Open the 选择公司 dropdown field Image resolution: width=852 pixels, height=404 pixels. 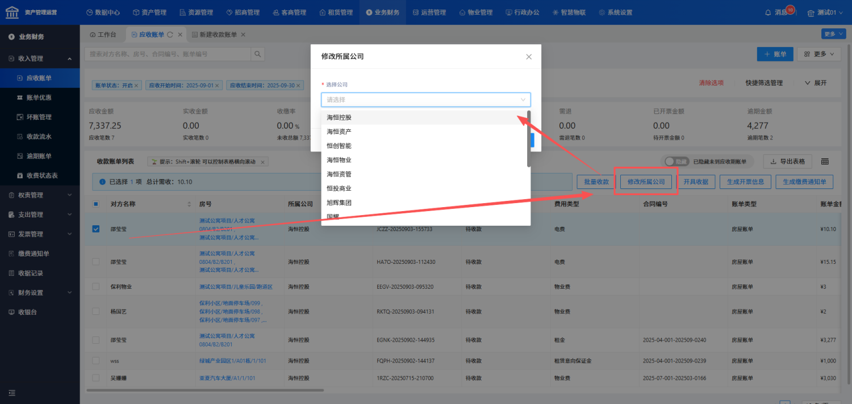coord(426,100)
